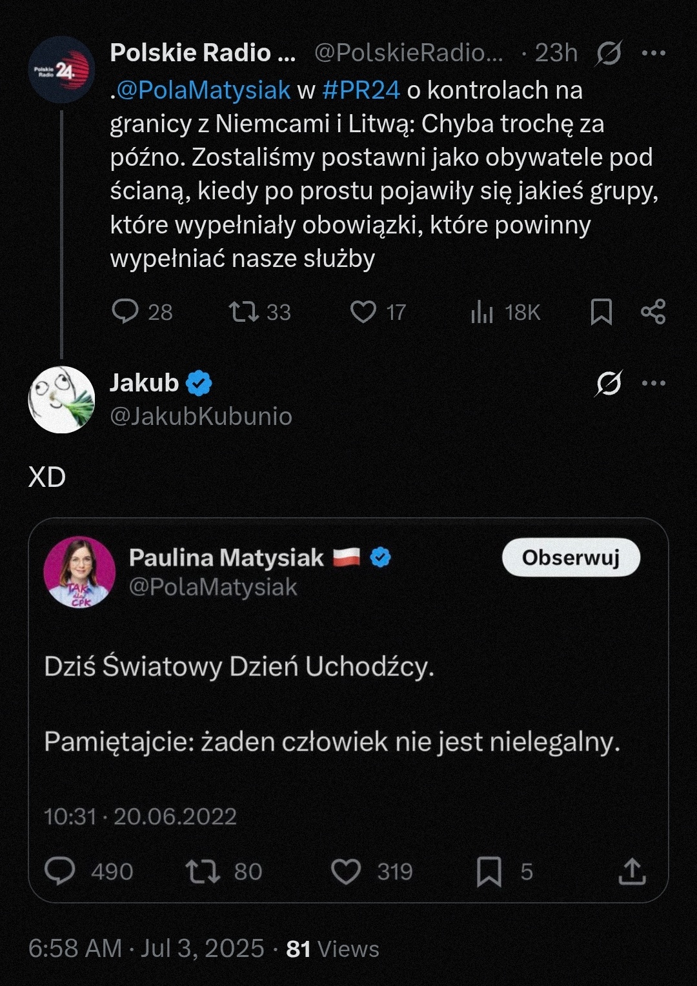Open more options menu on Jakub's tweet
Image resolution: width=697 pixels, height=986 pixels.
click(654, 384)
